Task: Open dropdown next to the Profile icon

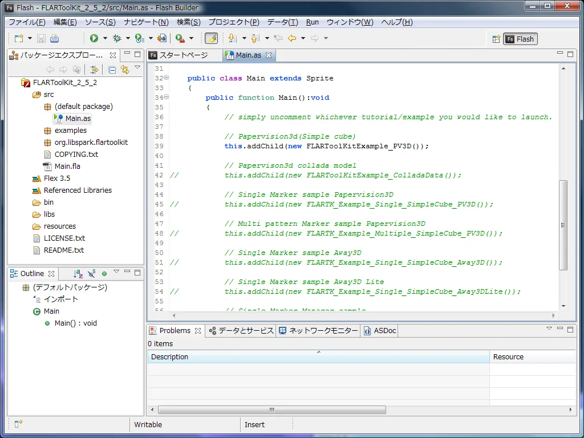Action: (x=151, y=38)
